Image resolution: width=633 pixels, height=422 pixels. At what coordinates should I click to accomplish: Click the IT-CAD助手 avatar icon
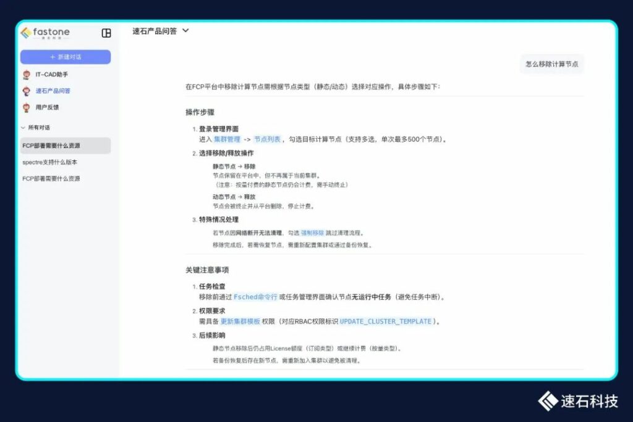point(26,75)
